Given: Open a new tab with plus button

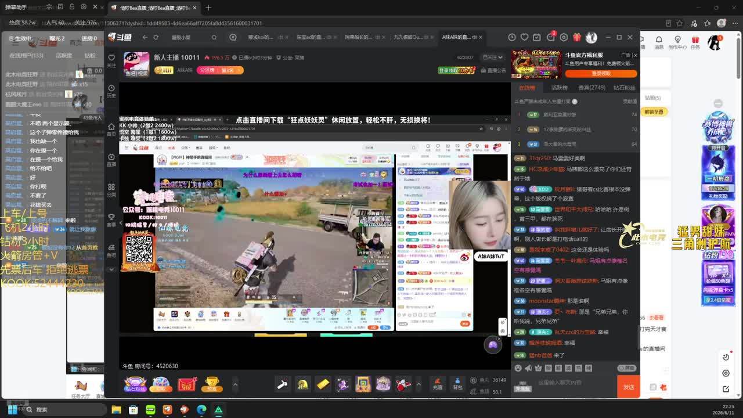Looking at the screenshot, I should (x=208, y=8).
